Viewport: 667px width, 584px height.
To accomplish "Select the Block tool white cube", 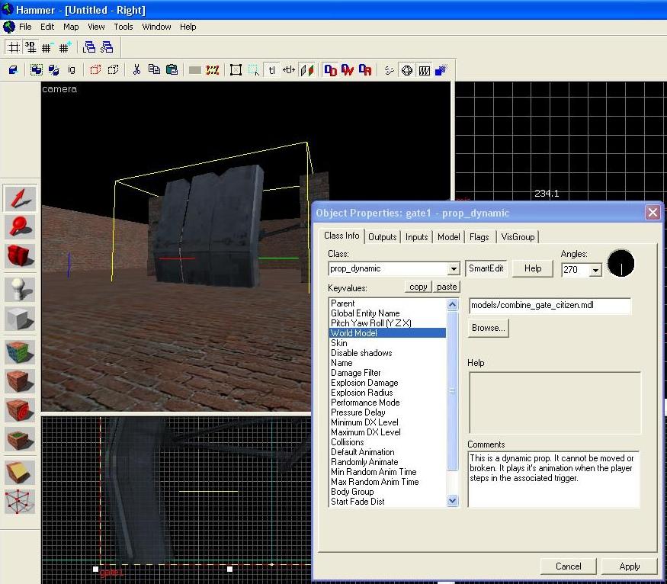I will [20, 319].
